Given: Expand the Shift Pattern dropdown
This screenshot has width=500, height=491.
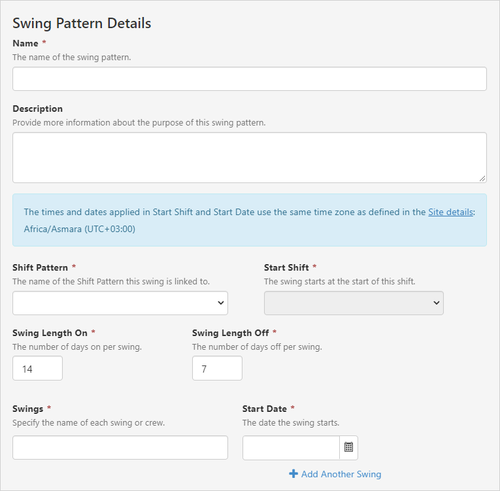Looking at the screenshot, I should (120, 303).
